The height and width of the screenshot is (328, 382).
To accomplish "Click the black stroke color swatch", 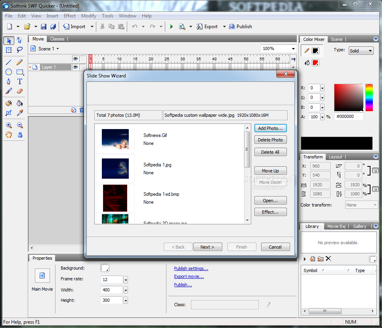I will point(315,51).
